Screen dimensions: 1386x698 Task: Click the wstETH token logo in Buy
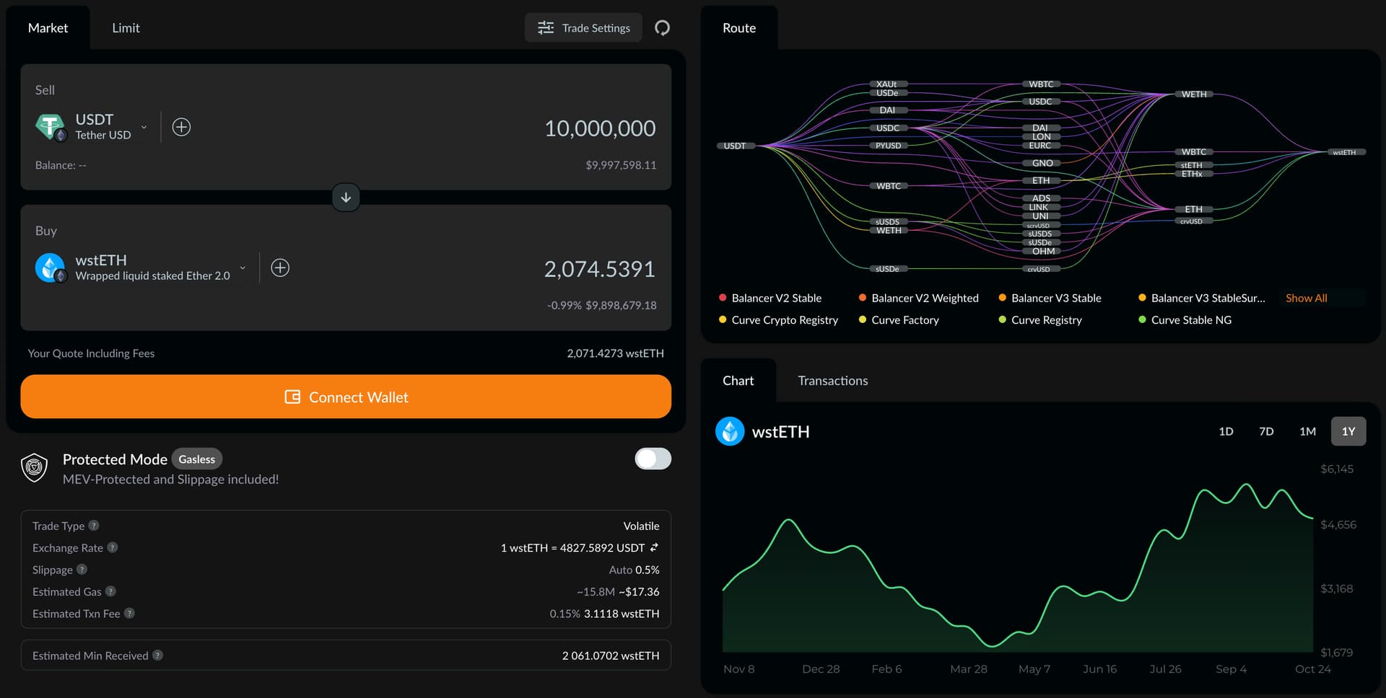[x=51, y=268]
